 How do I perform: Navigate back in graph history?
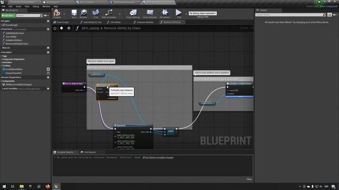(x=61, y=28)
